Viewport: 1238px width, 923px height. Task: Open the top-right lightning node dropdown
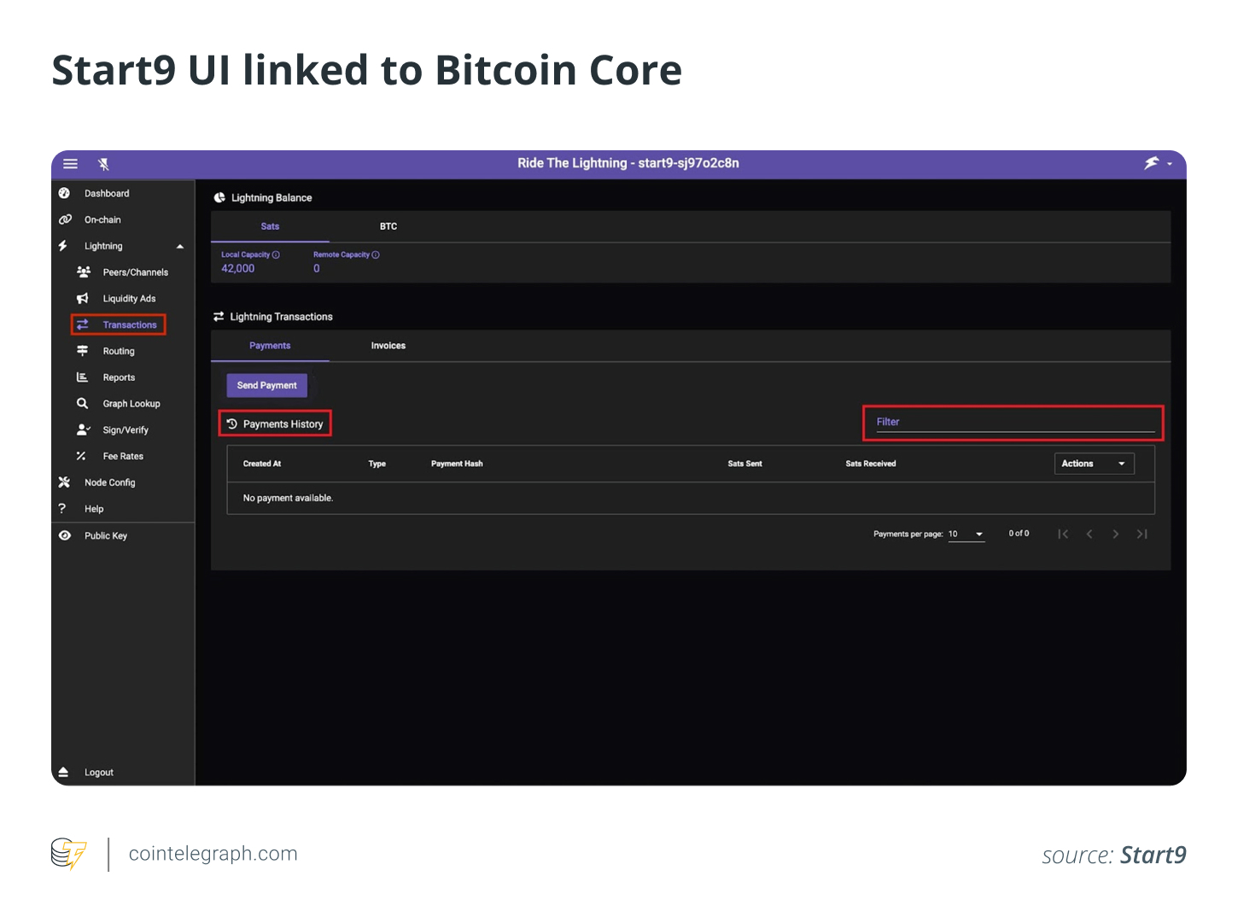(1159, 163)
